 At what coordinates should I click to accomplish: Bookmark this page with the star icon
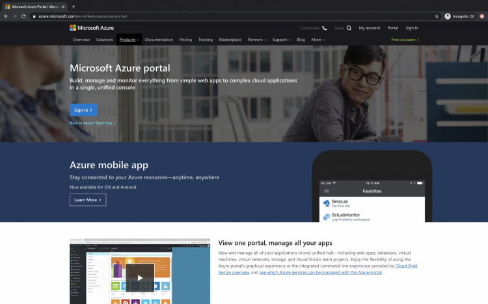point(437,16)
